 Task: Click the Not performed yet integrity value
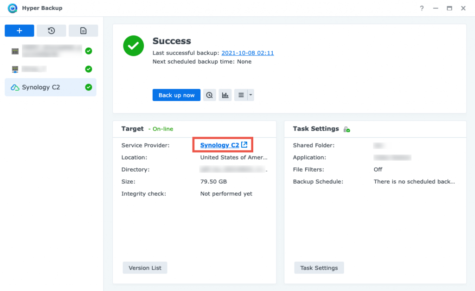(226, 194)
